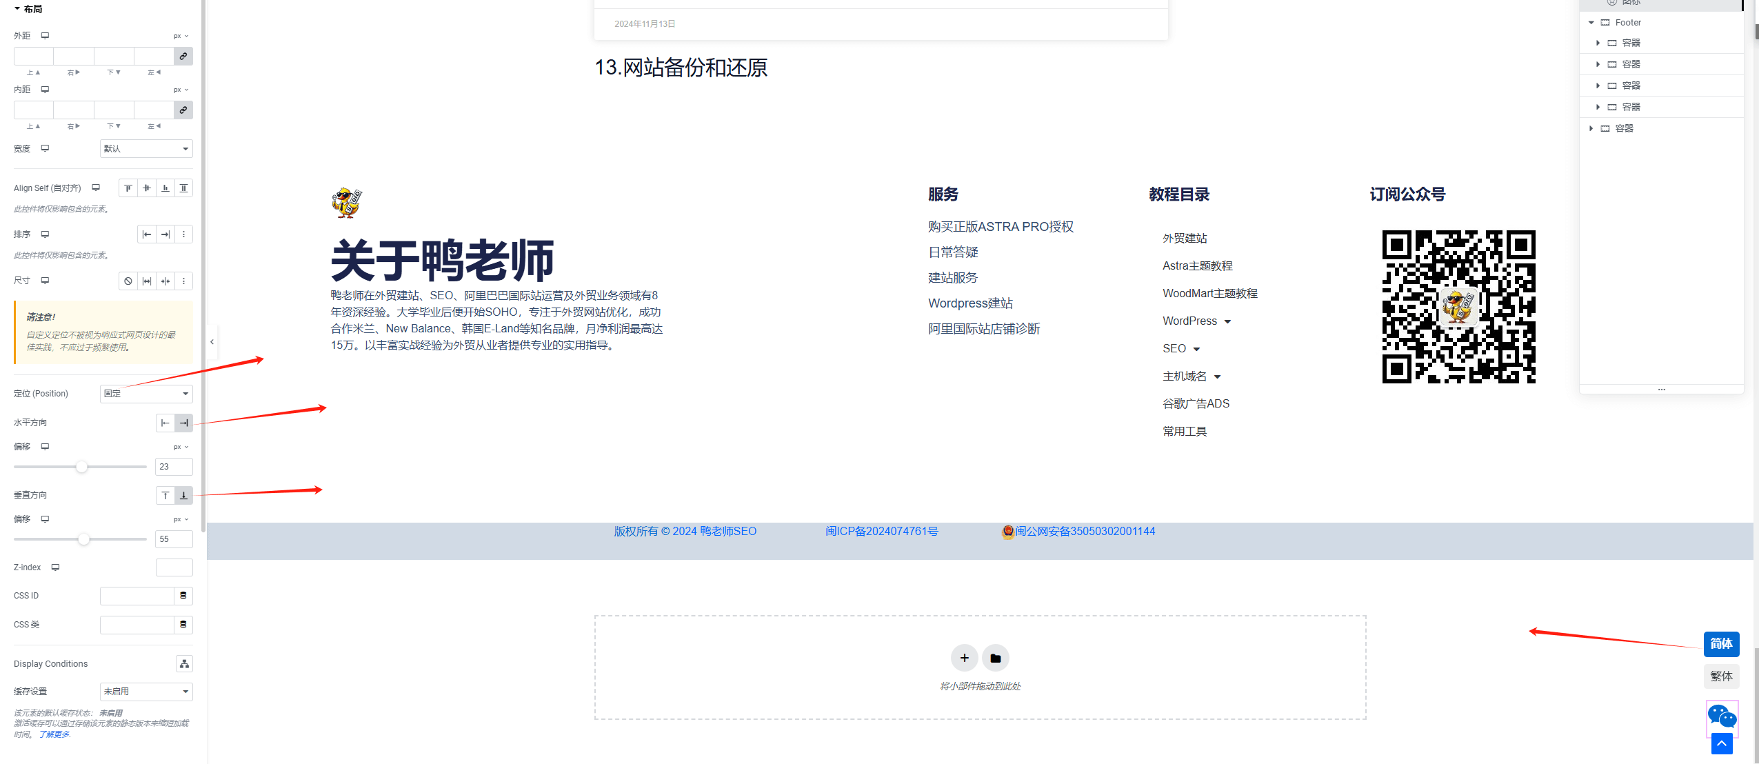The width and height of the screenshot is (1759, 764).
Task: Open the responsive device icon next to 外距
Action: point(45,36)
